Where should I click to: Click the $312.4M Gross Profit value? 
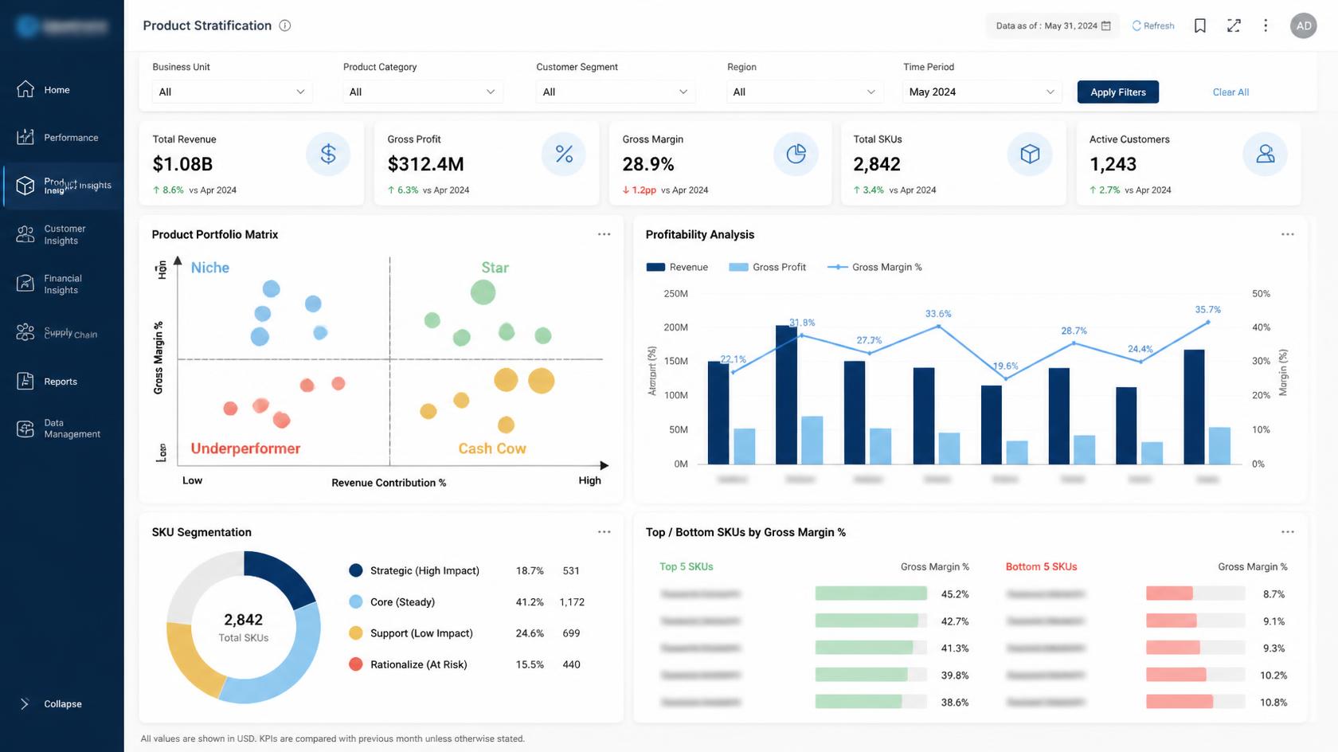(425, 164)
